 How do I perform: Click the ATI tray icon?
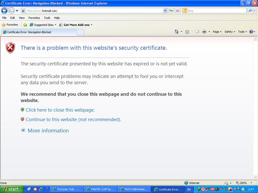[x=212, y=189]
